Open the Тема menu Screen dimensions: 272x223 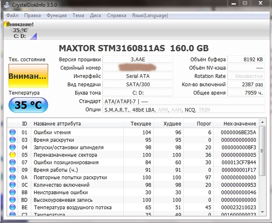pos(78,15)
